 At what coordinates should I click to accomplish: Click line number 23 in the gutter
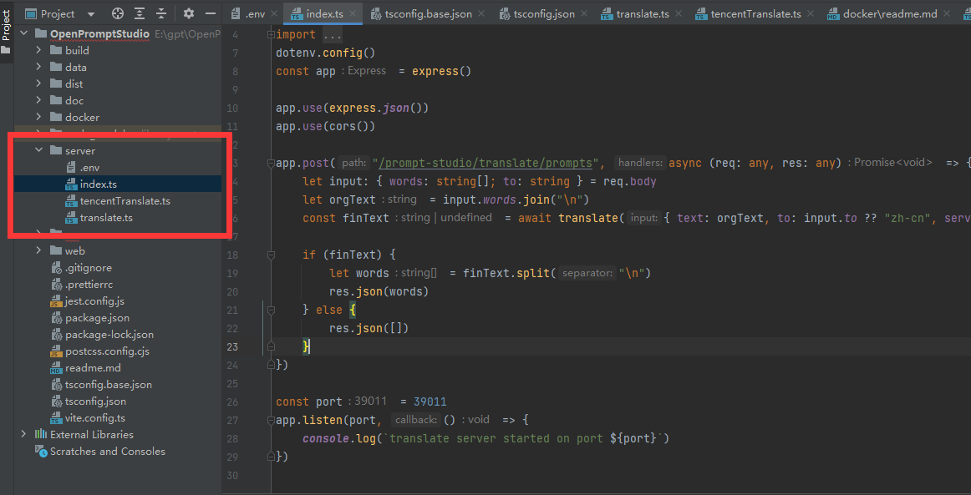tap(232, 346)
